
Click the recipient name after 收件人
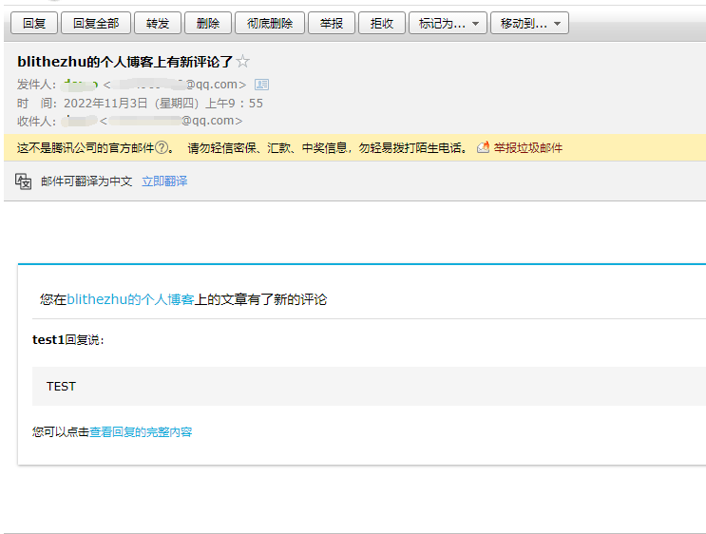click(79, 121)
